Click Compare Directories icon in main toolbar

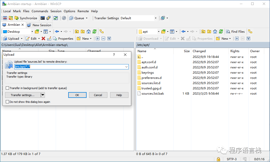(x=5, y=18)
